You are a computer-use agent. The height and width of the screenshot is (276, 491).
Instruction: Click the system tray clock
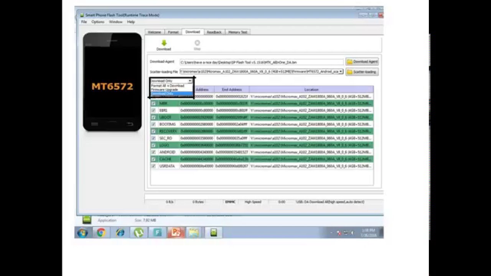[369, 232]
